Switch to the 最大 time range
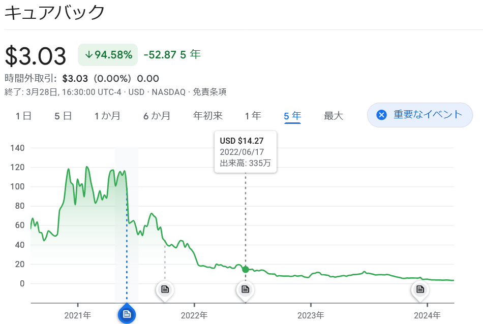This screenshot has width=483, height=324. click(333, 115)
